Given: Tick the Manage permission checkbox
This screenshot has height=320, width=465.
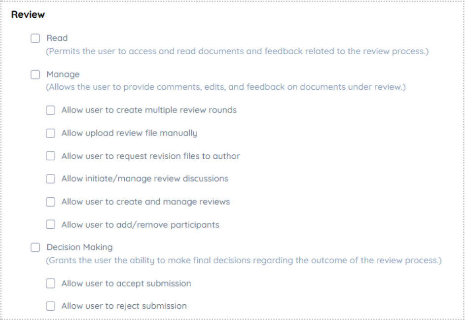Looking at the screenshot, I should pyautogui.click(x=36, y=74).
